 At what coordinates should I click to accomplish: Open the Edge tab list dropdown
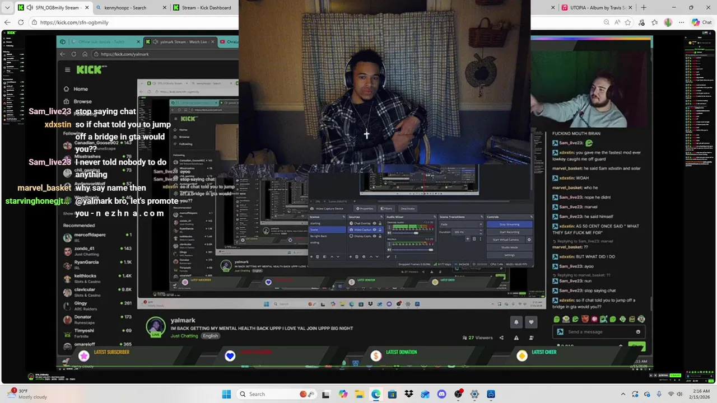pos(7,7)
